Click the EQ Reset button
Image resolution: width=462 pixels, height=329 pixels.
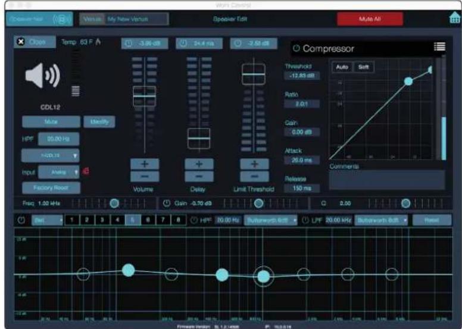pos(432,220)
